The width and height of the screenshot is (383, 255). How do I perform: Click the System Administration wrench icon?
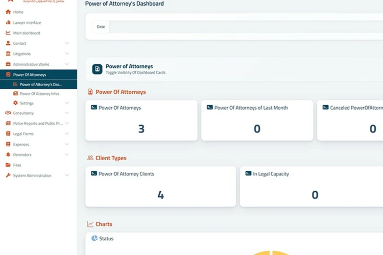8,175
